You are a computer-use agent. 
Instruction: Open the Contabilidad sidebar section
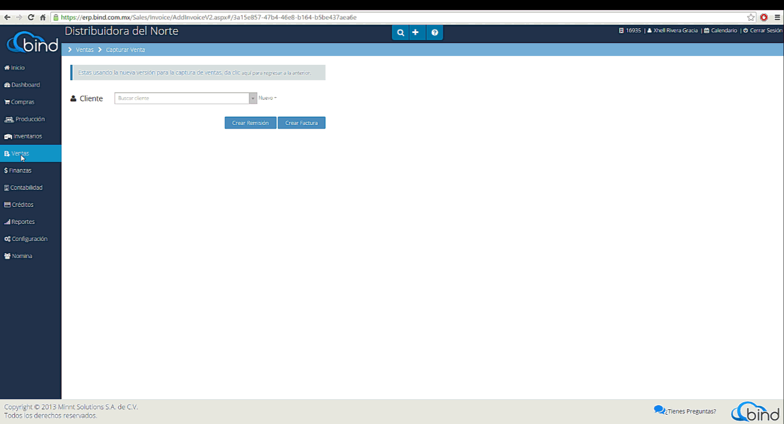31,187
